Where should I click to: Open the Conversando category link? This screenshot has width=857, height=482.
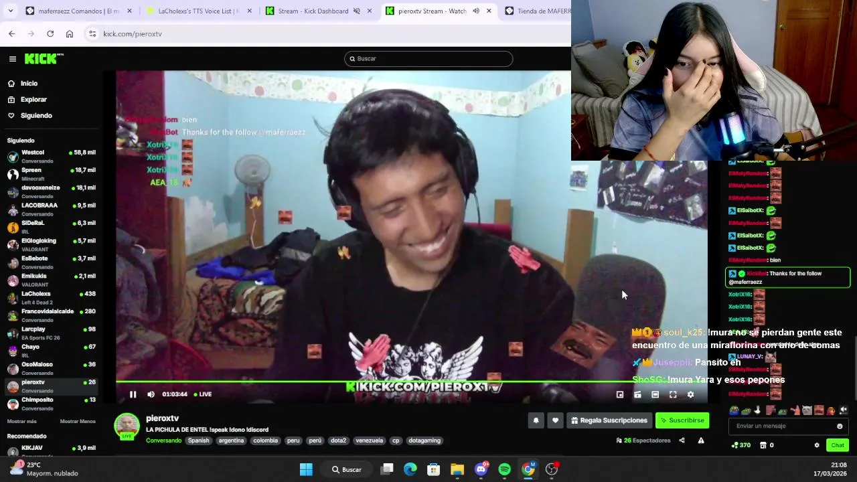pyautogui.click(x=163, y=440)
